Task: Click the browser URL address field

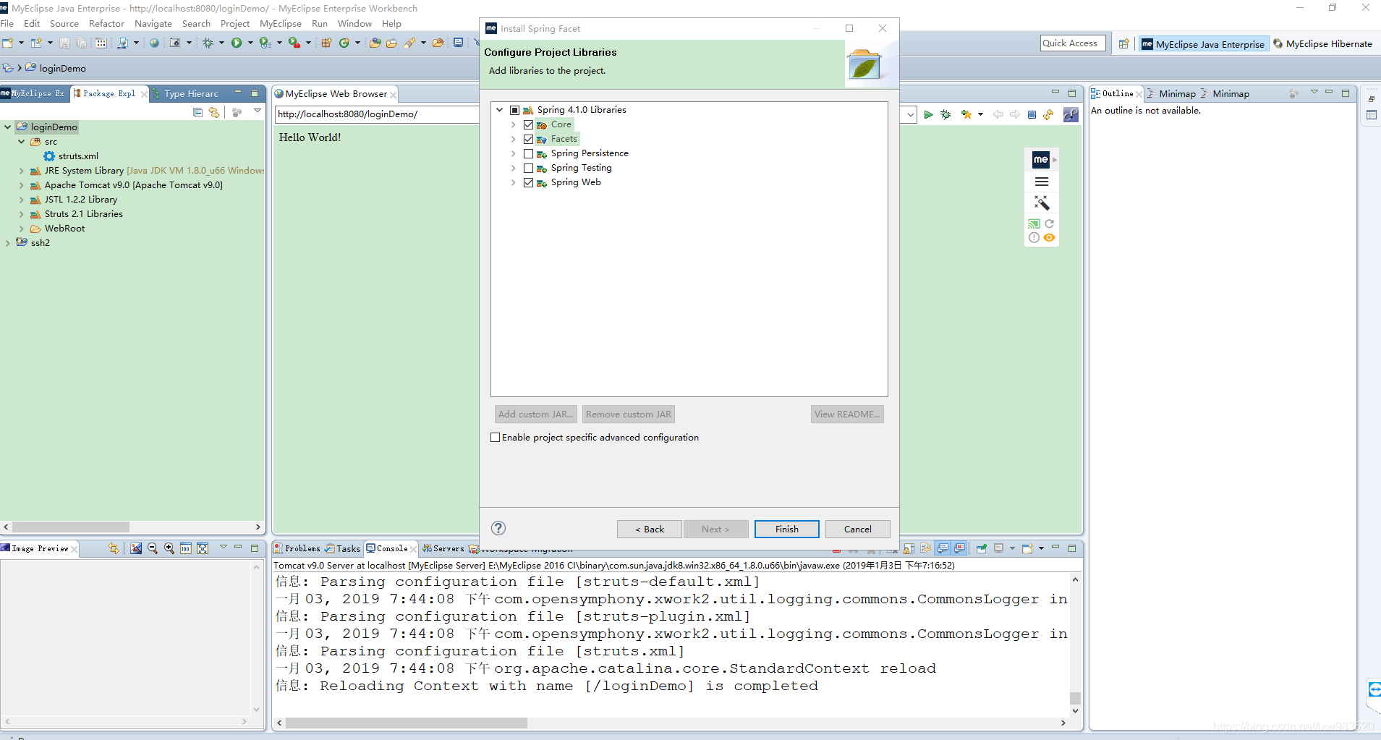Action: (x=376, y=114)
